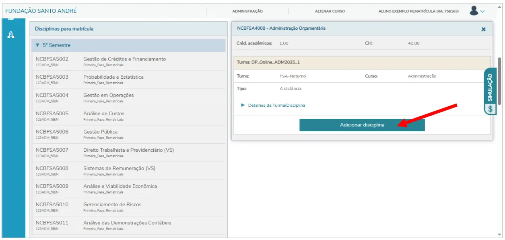This screenshot has width=505, height=240.
Task: Open the partially hidden top sidebar icon
Action: coord(11,19)
